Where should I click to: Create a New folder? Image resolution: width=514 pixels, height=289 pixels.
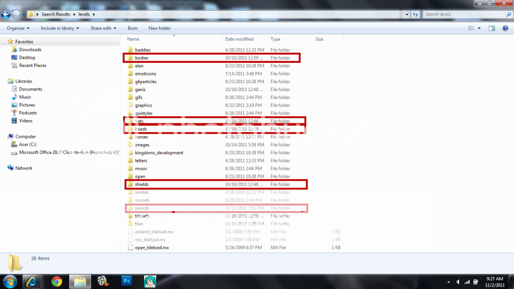pos(159,28)
